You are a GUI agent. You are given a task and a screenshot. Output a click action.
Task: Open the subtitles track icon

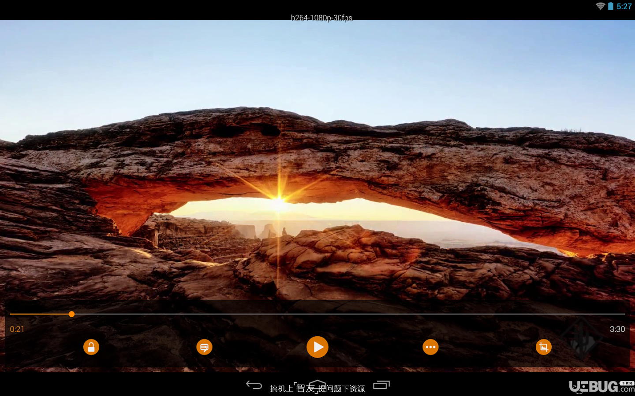[204, 347]
